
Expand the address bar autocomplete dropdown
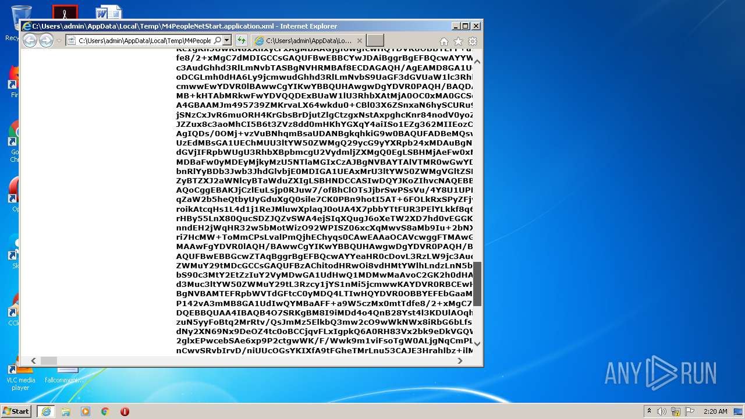(x=227, y=40)
